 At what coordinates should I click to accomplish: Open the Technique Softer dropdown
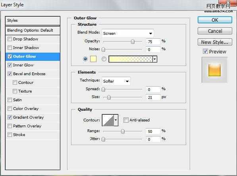pos(116,81)
